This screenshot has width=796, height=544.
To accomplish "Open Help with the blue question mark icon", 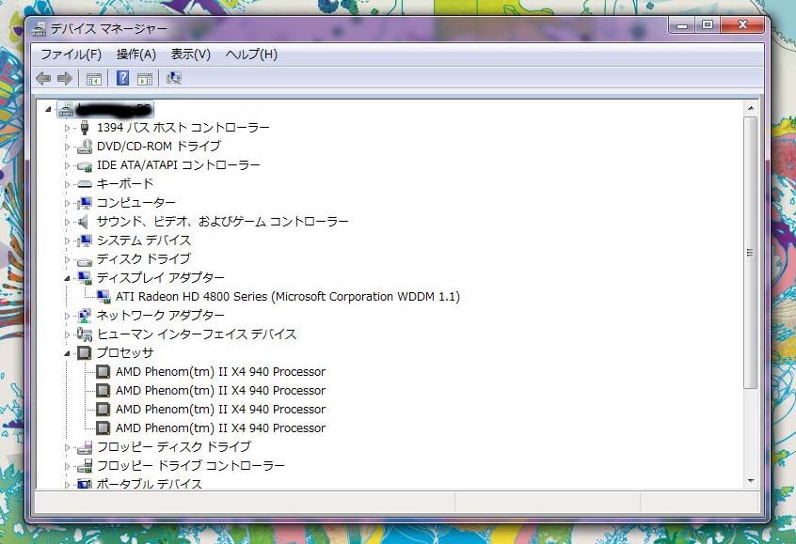I will coord(122,78).
